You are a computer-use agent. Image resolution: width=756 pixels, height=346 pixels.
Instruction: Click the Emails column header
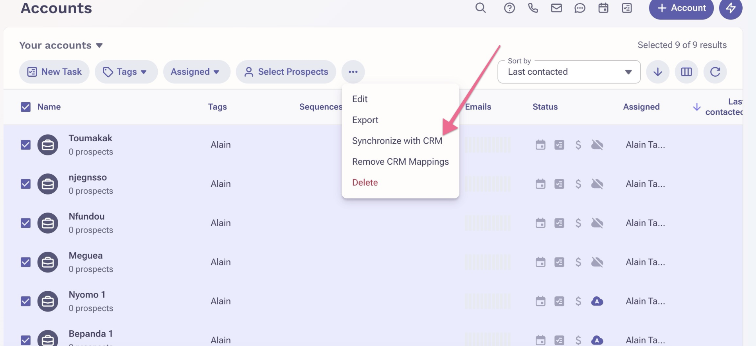click(x=478, y=107)
